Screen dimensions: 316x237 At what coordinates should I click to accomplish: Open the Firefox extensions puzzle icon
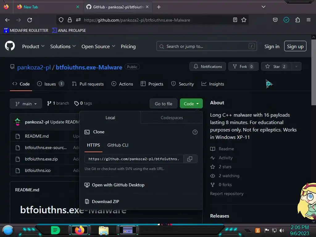297,20
